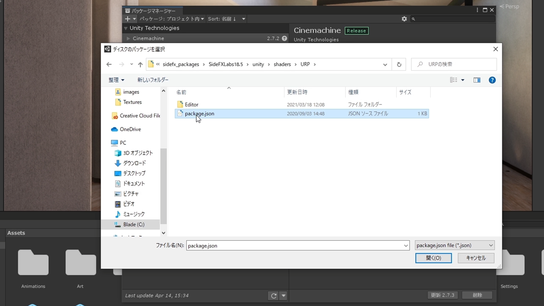This screenshot has width=544, height=306.
Task: Open Package Manager settings gear
Action: point(404,19)
